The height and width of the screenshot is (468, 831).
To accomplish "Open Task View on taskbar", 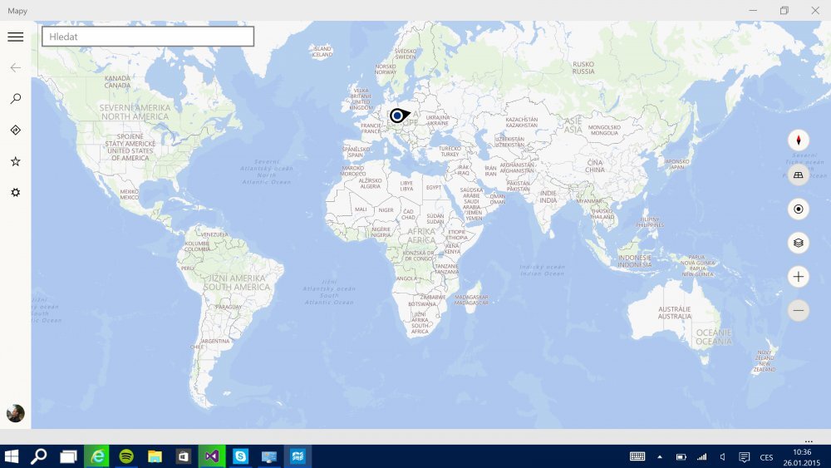I will click(68, 456).
